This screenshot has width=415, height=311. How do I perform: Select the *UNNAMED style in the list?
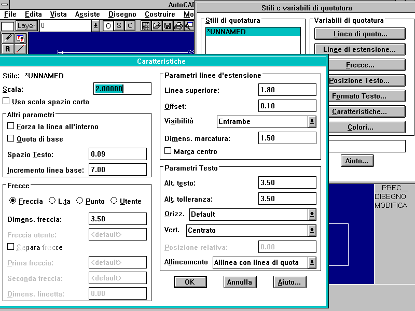(253, 32)
